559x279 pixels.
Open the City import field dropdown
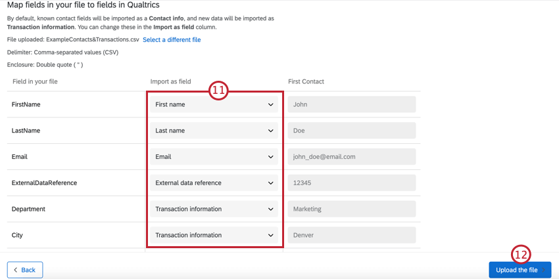pos(213,235)
